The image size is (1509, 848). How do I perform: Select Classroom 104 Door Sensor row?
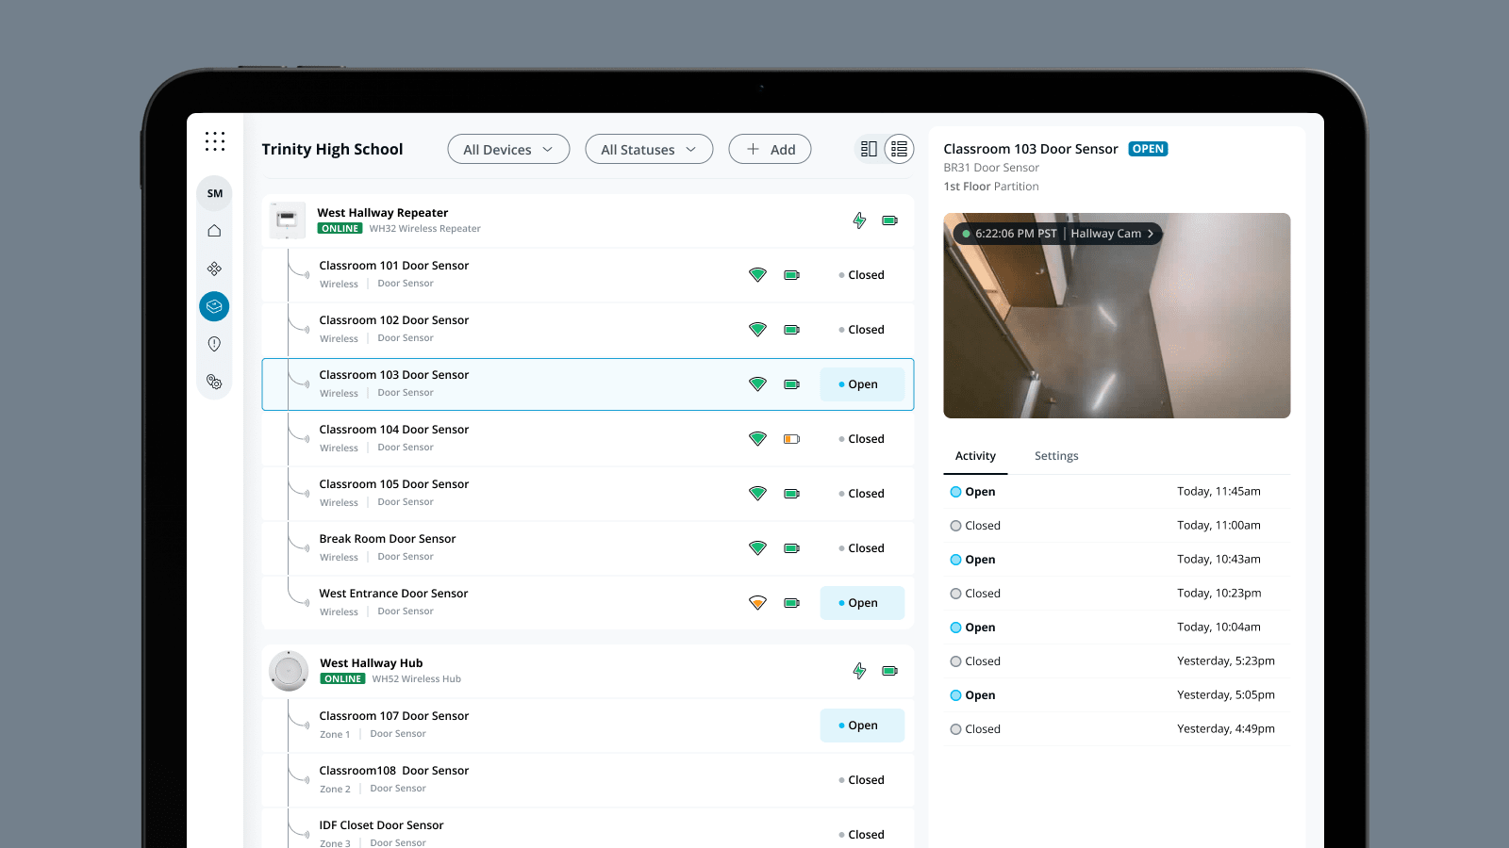[x=588, y=439]
